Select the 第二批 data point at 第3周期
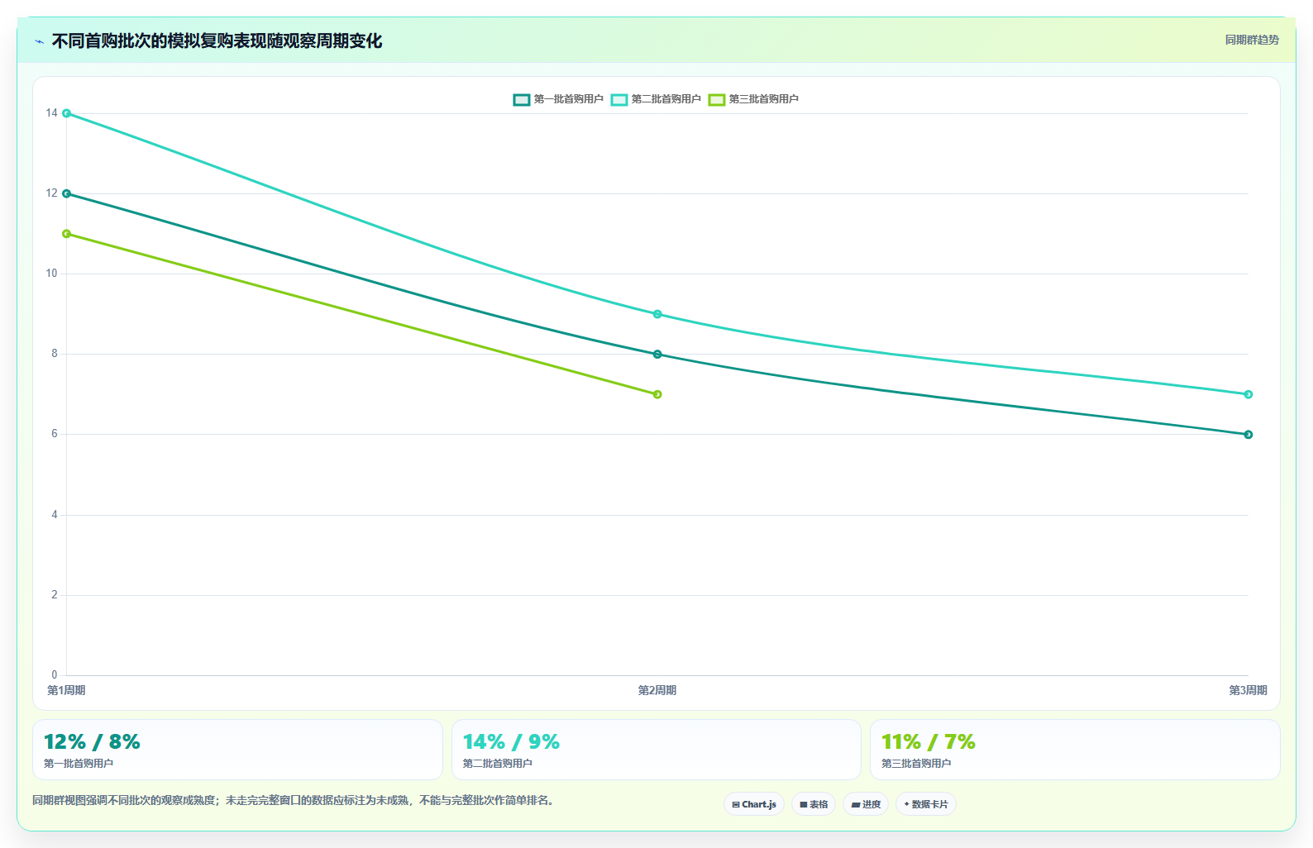1313x848 pixels. pos(1249,394)
